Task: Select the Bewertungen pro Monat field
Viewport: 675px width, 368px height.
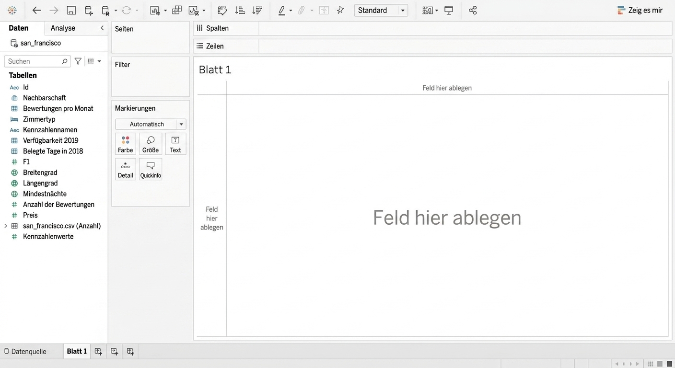Action: 58,108
